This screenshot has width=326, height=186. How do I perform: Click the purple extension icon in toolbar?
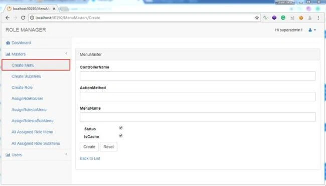coord(274,18)
